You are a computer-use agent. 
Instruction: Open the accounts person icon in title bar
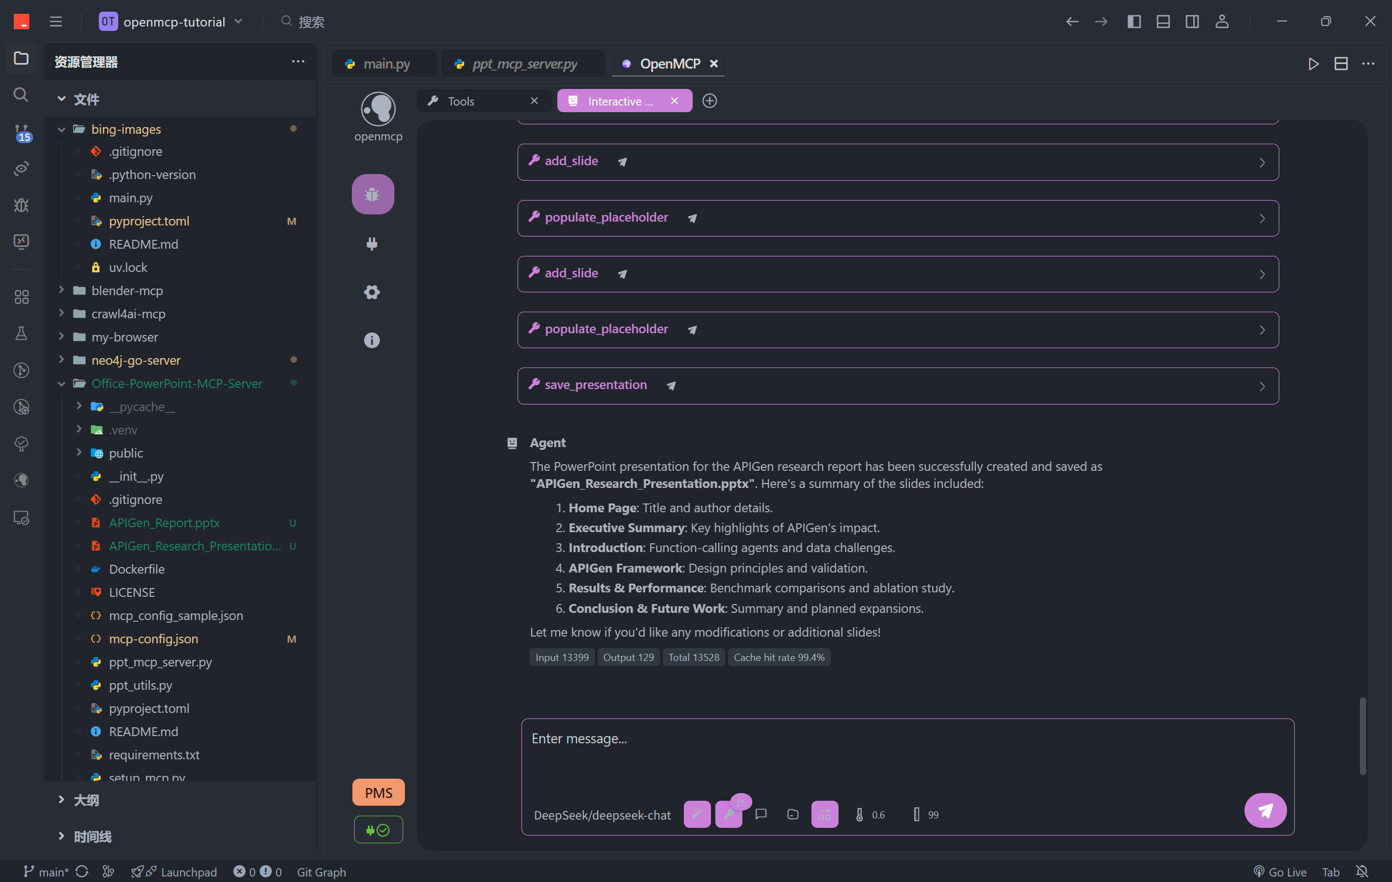tap(1221, 22)
